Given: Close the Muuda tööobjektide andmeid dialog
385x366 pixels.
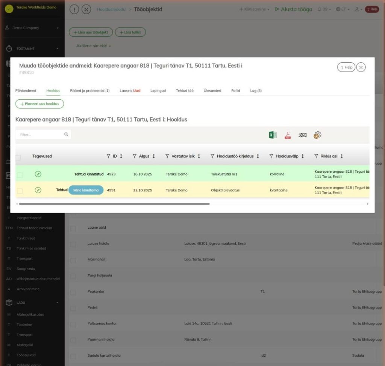Looking at the screenshot, I should pos(361,67).
